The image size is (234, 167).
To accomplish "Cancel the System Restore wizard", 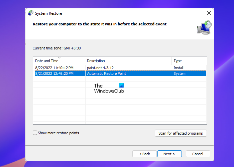I will pos(198,154).
